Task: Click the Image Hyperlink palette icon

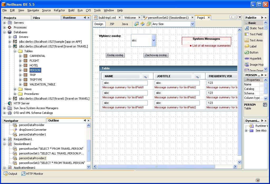Action: [247, 65]
